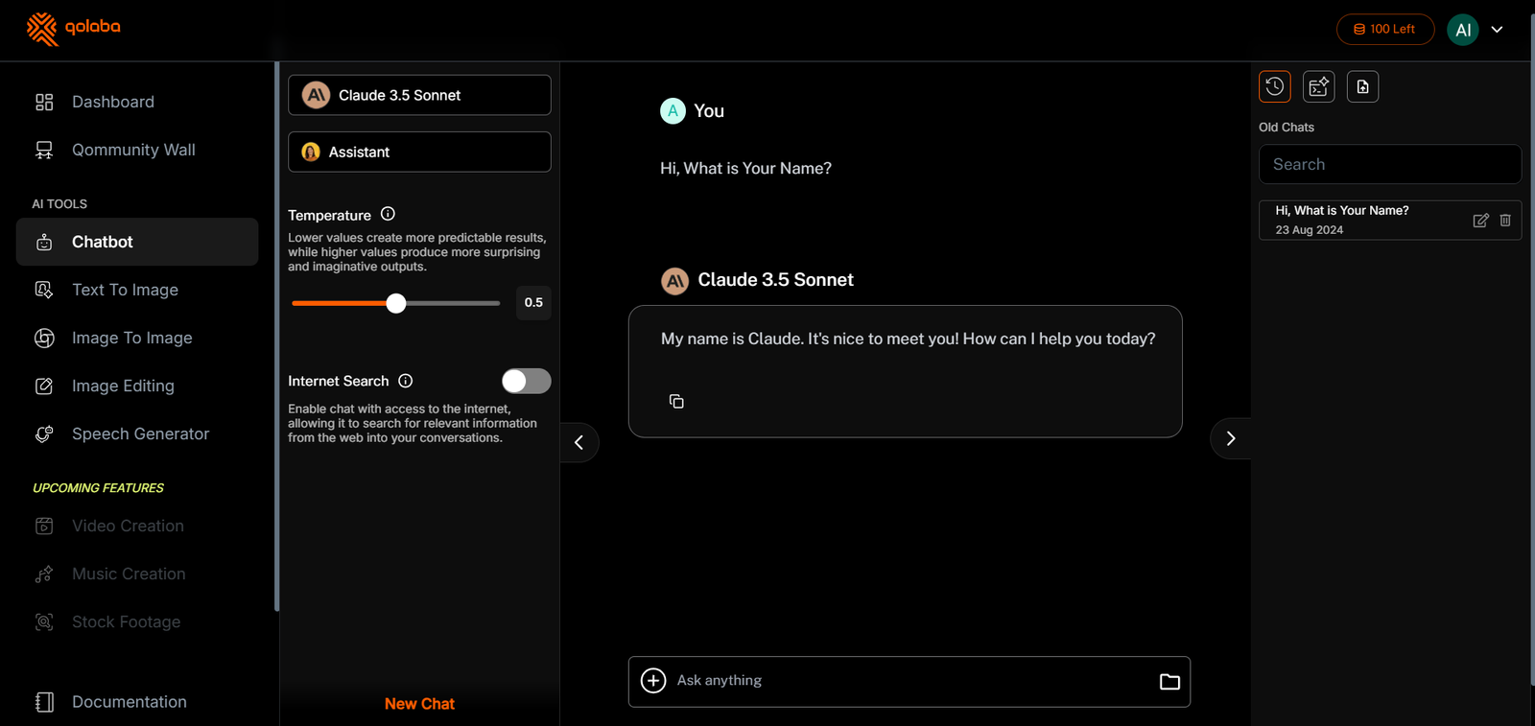Collapse the history panel with right arrow
Screen dimensions: 1535x726
[x=1231, y=438]
